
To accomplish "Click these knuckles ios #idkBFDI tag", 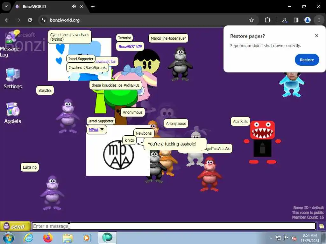I will 115,85.
